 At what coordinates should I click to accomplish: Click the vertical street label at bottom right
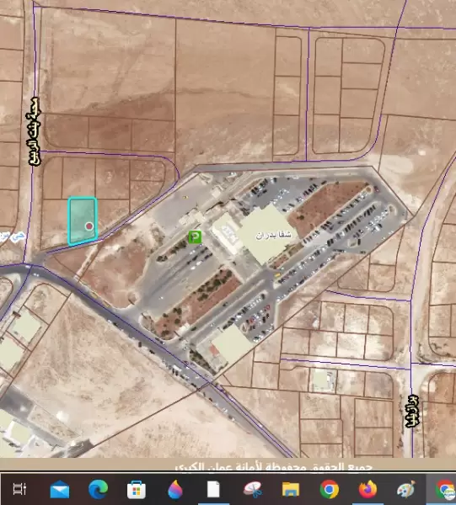[x=412, y=412]
